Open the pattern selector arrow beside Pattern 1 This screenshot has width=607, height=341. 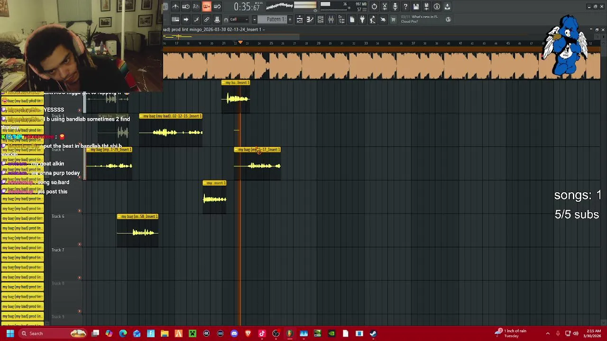point(254,19)
